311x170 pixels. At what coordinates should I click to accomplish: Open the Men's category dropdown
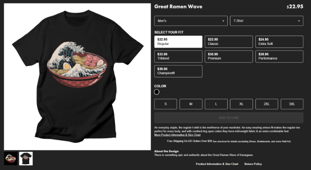(191, 21)
